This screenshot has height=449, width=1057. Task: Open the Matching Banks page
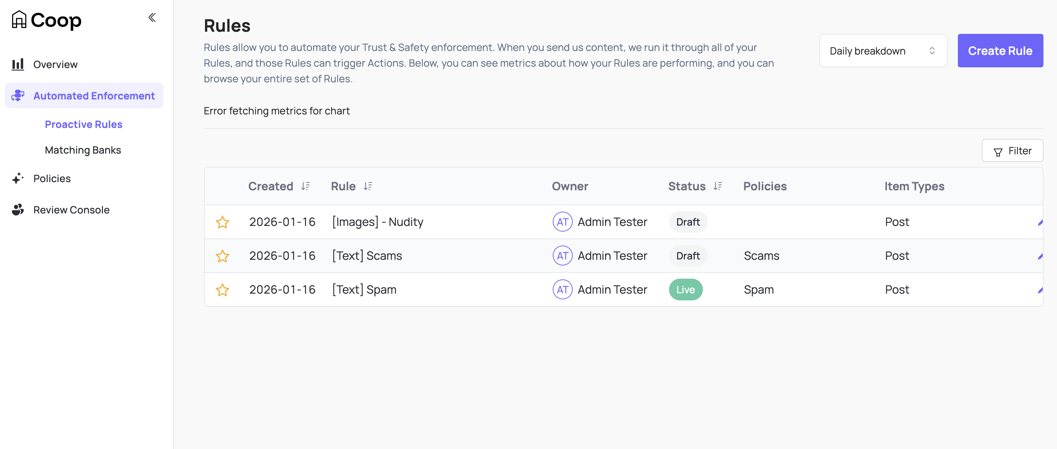coord(82,150)
